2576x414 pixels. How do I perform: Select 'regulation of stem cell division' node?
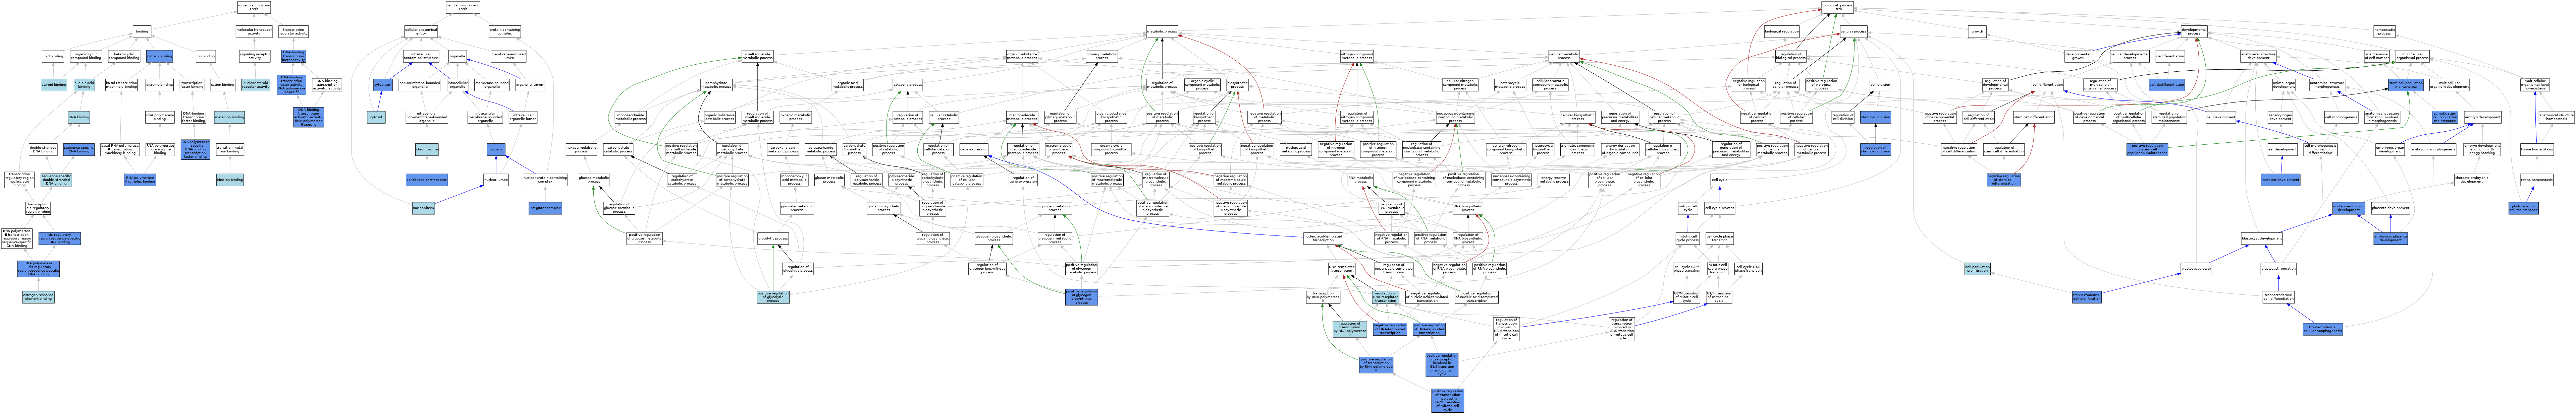point(1876,150)
